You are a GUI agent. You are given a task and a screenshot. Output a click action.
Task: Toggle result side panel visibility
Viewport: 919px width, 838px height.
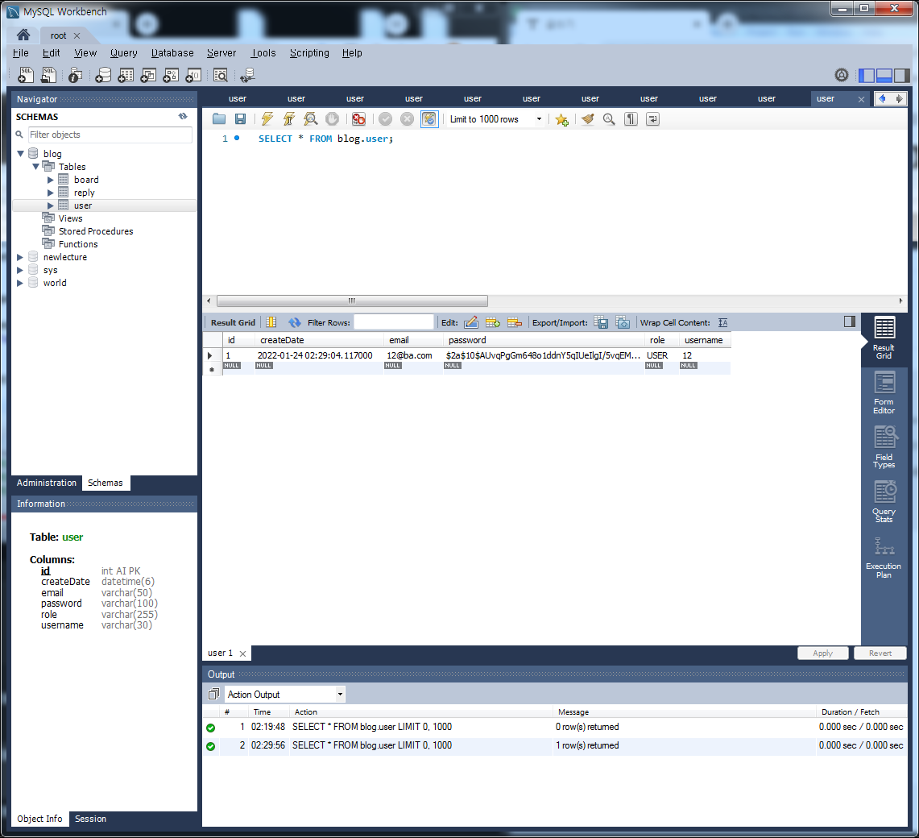[x=850, y=322]
